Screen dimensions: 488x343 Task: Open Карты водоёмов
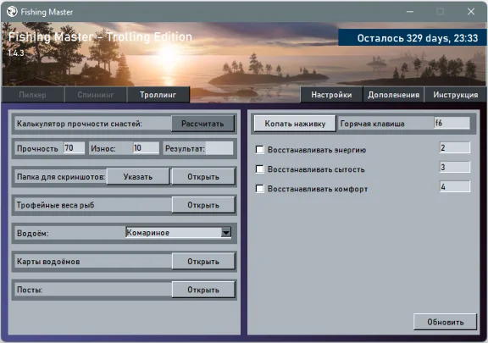[x=203, y=262]
